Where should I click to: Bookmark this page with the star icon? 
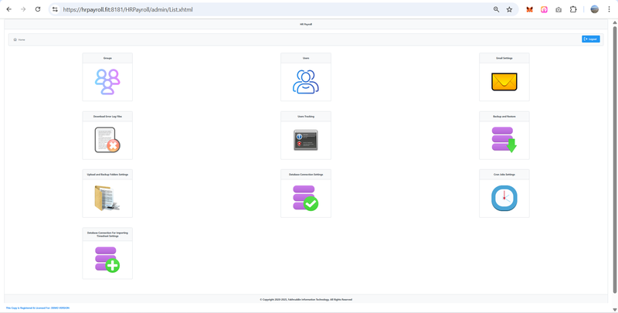click(509, 10)
